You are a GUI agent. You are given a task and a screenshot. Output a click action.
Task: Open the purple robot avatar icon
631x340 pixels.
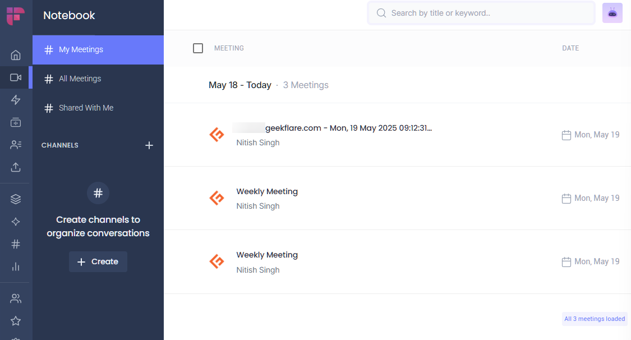click(612, 13)
